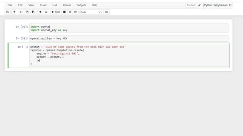Open the Cell menu
This screenshot has height=136, width=243.
click(55, 5)
